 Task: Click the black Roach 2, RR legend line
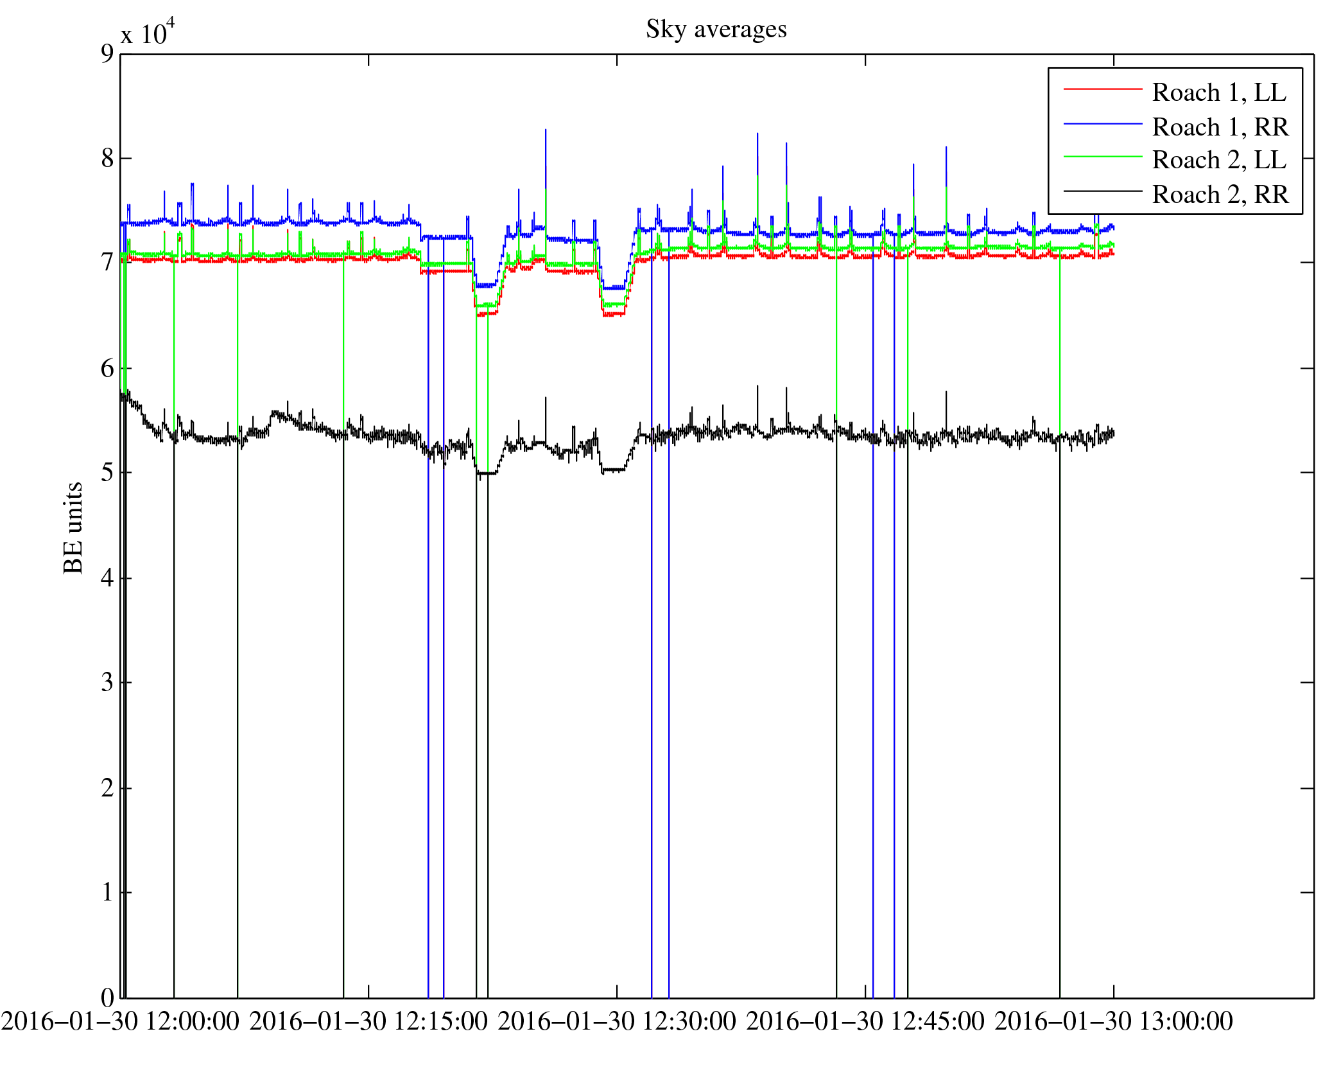pyautogui.click(x=1102, y=191)
